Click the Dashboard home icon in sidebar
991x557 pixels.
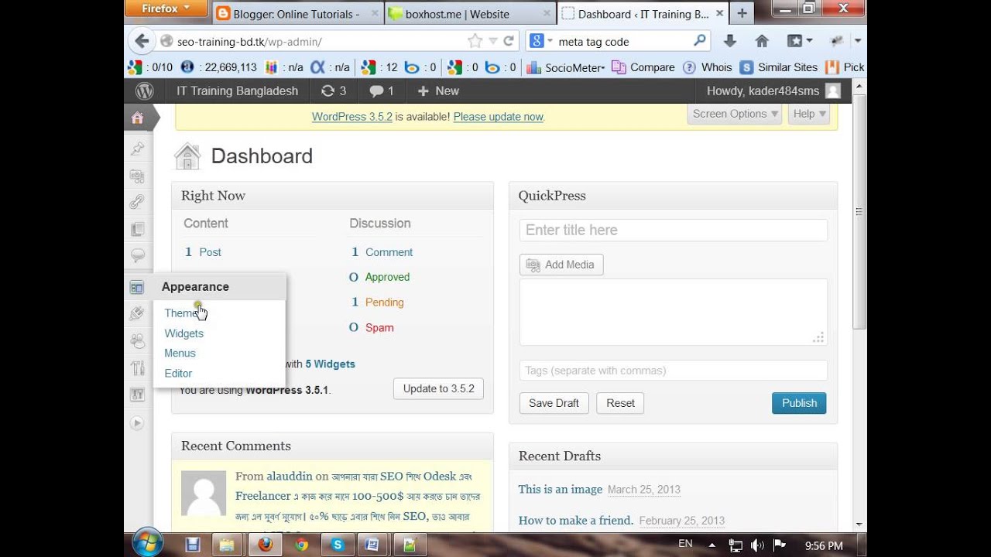pos(137,118)
